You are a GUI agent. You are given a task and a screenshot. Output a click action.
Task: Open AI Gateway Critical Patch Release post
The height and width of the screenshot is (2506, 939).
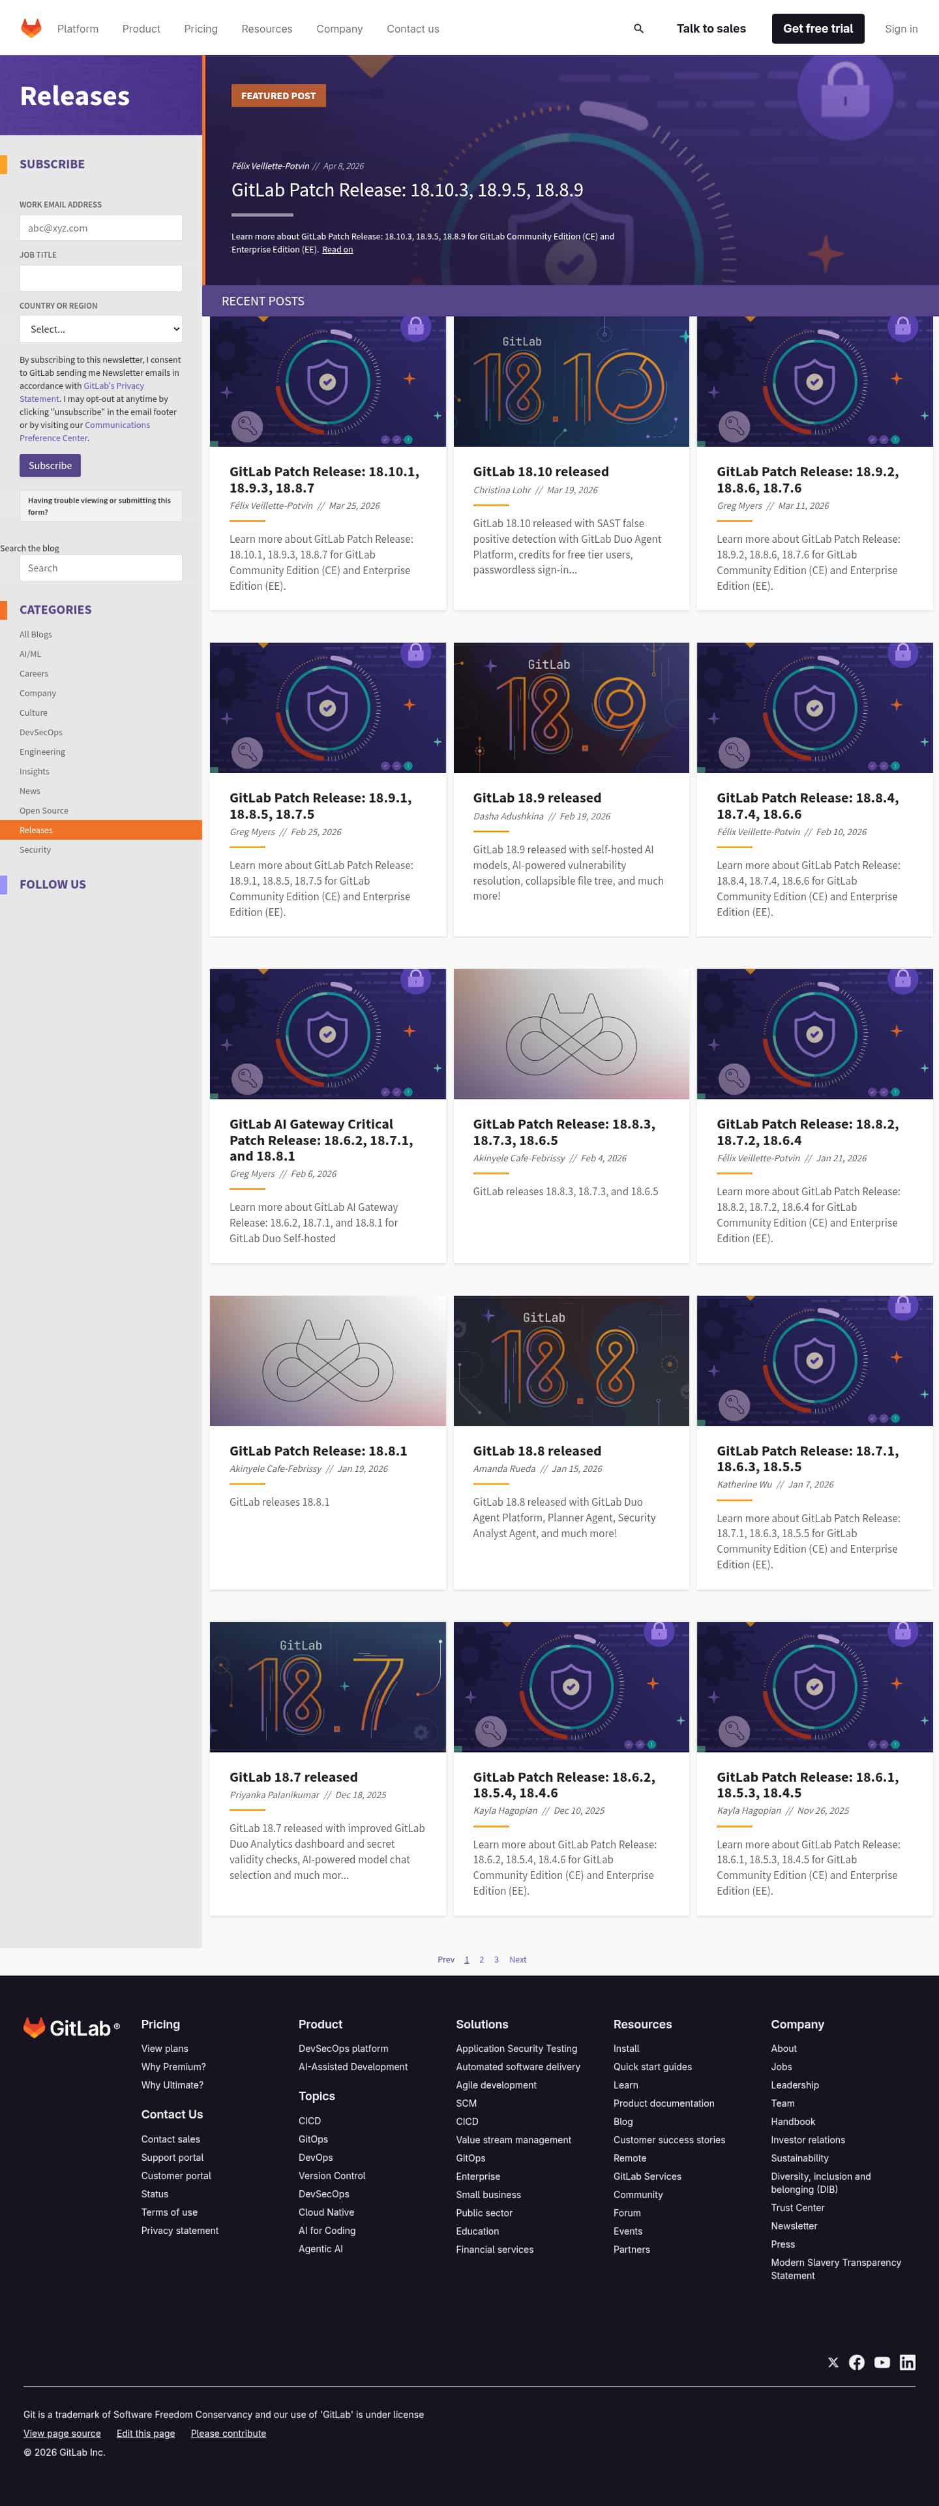pyautogui.click(x=321, y=1140)
